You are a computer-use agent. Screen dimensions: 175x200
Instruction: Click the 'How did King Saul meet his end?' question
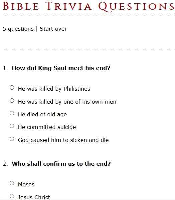(61, 68)
